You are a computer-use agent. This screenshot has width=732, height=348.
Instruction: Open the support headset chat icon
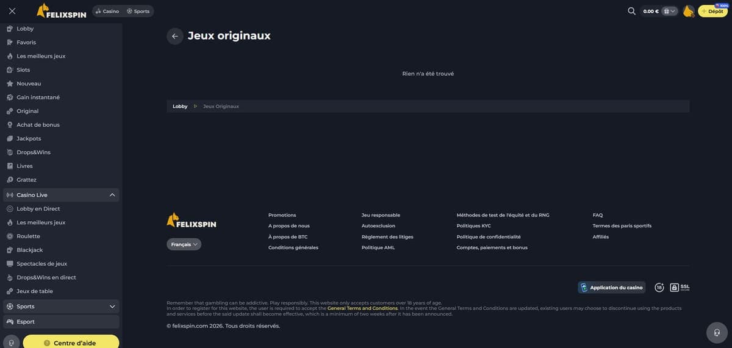pos(717,333)
